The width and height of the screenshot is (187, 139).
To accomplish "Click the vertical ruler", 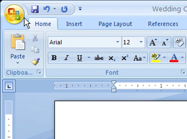I will [9, 120].
